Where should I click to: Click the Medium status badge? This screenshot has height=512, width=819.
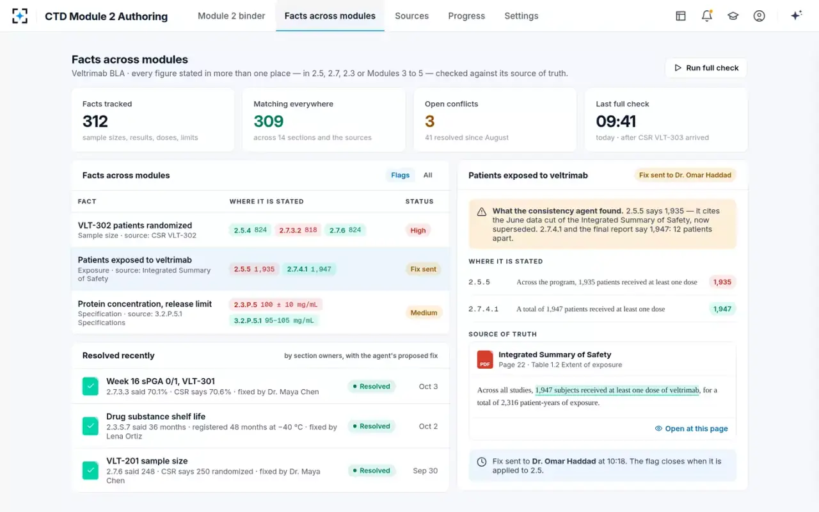[424, 313]
